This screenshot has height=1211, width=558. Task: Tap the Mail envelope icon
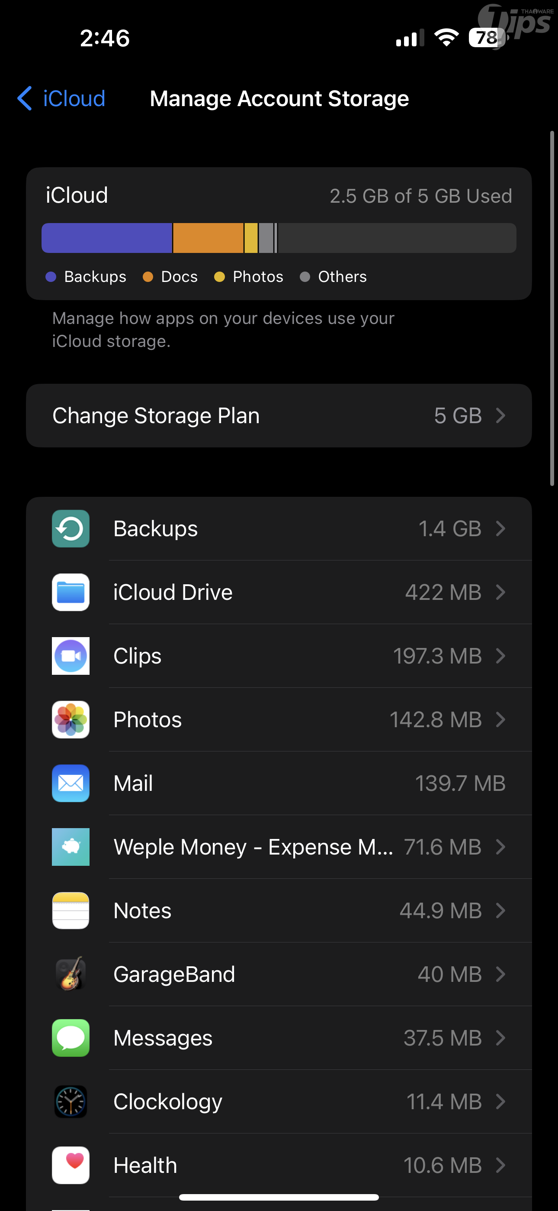(71, 783)
